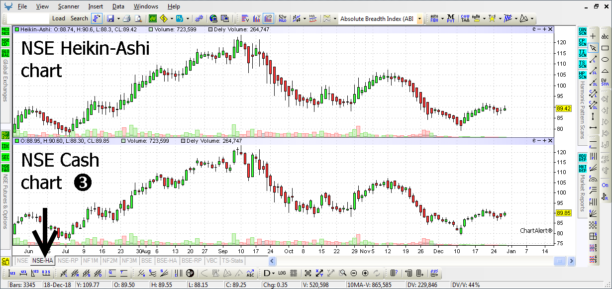Select the EW SYM Elliott wave symbol tool
Screen dimensions: 612x289
coord(605,83)
